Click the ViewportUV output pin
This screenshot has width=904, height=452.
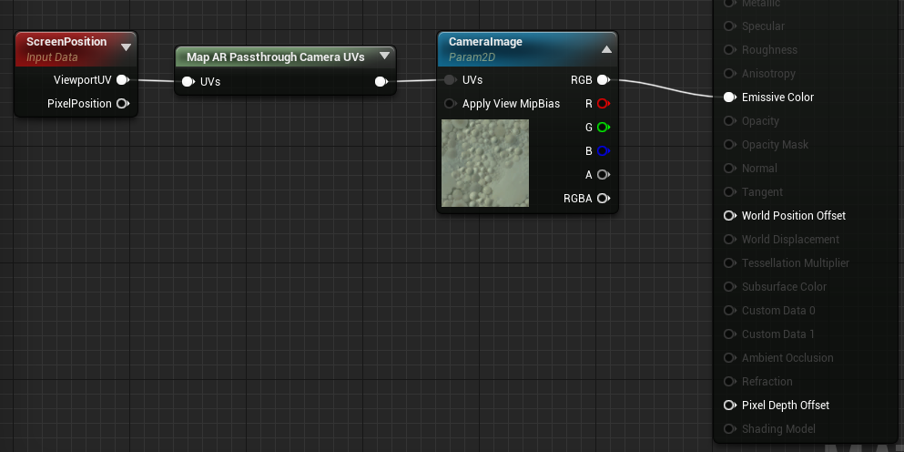122,79
